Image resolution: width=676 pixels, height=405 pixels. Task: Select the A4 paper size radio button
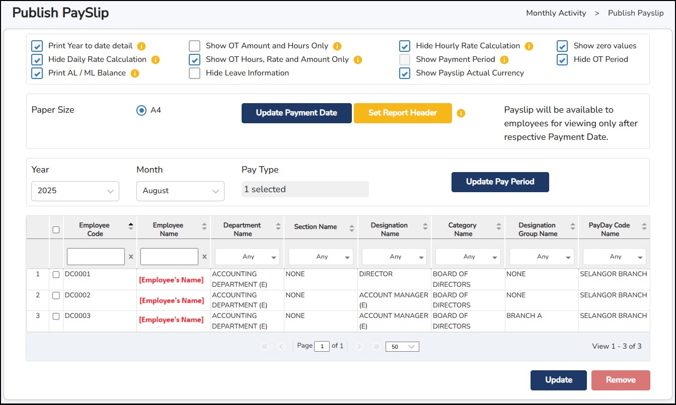[141, 110]
